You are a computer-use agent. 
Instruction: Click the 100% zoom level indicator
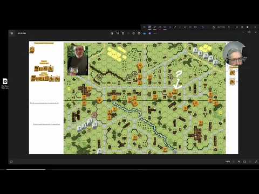pyautogui.click(x=228, y=162)
